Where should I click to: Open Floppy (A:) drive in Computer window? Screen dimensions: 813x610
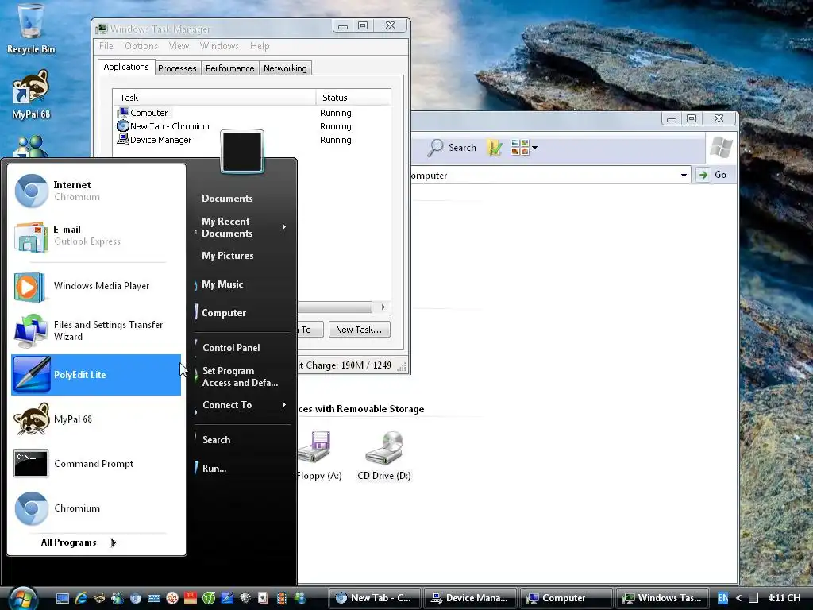click(x=319, y=455)
